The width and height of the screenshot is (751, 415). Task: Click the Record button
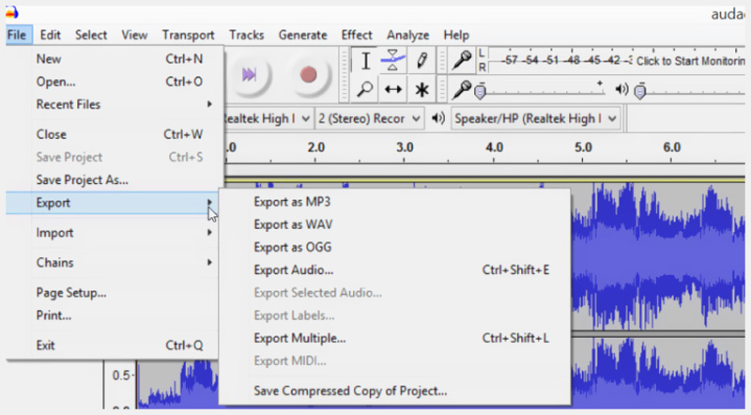307,74
